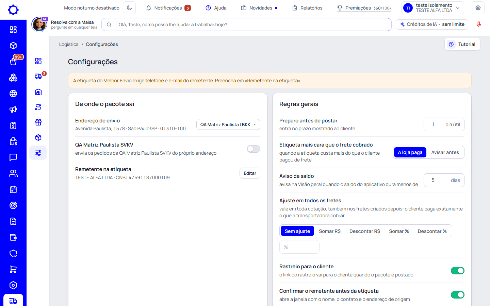490x306 pixels.
Task: Disable Rastreio para o cliente toggle
Action: pos(458,271)
